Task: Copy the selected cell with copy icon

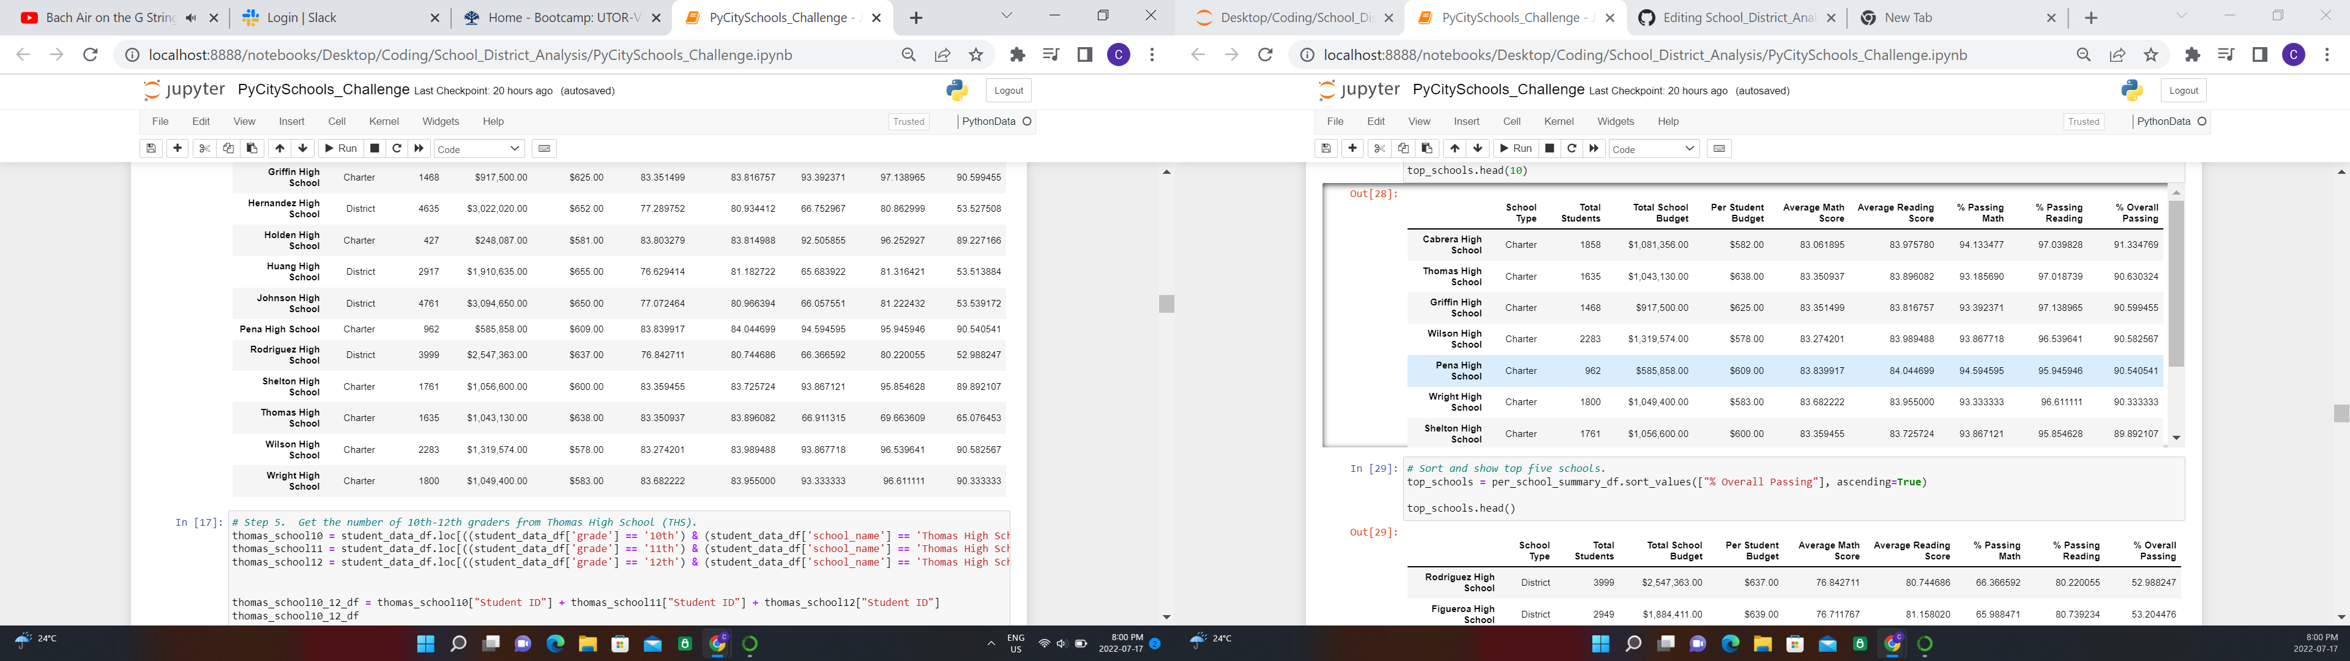Action: 228,148
